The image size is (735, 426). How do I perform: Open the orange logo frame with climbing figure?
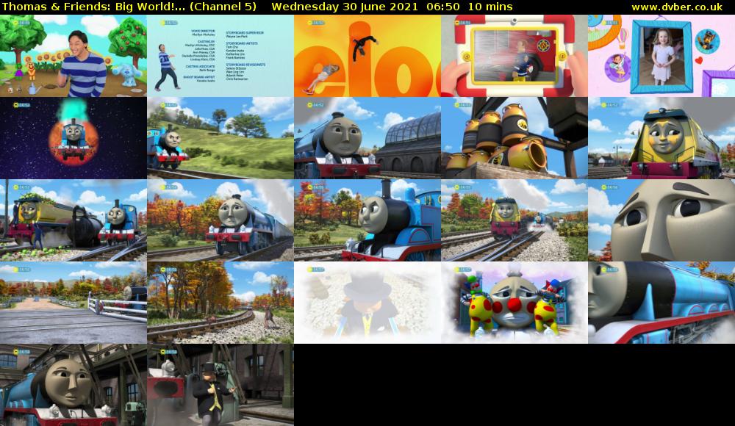tap(367, 56)
